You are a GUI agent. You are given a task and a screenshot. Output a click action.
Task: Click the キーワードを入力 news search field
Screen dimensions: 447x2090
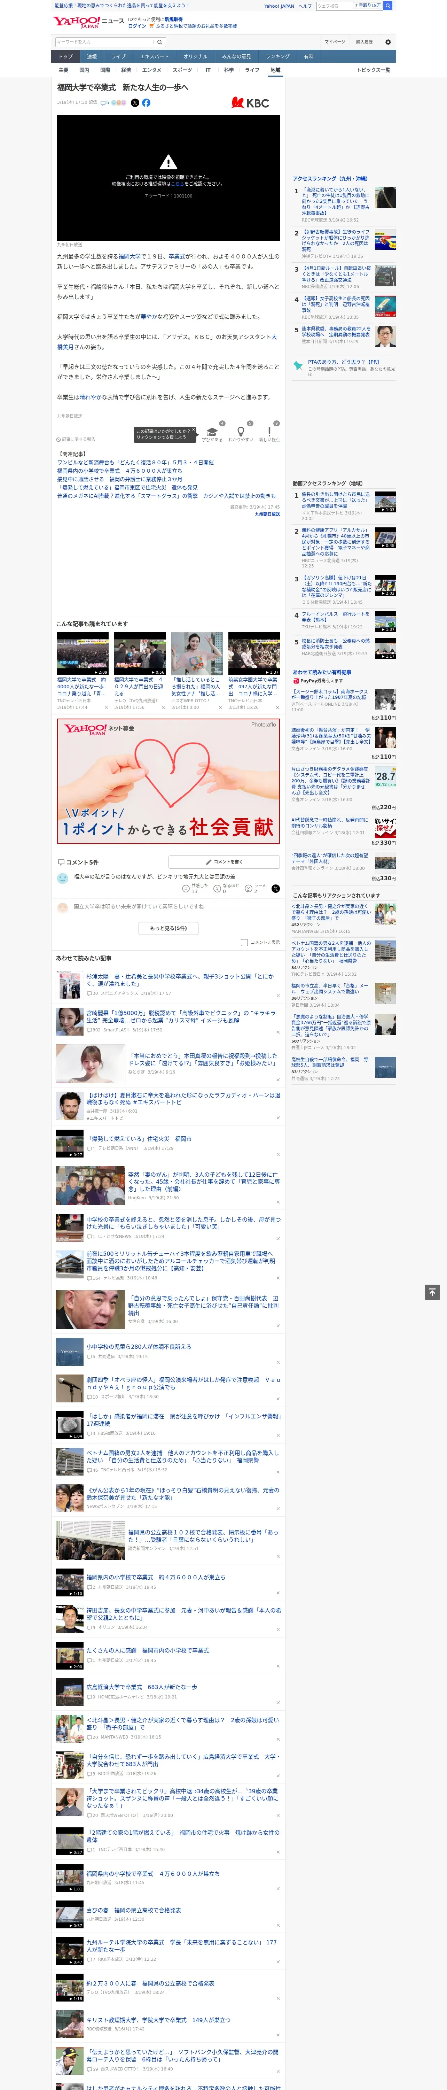105,42
